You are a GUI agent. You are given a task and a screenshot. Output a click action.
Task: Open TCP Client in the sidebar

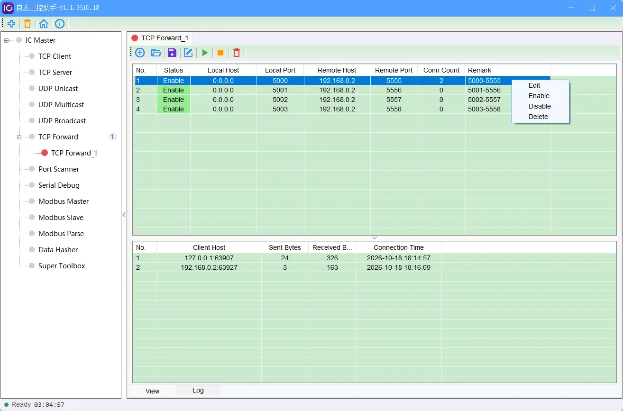tap(55, 56)
